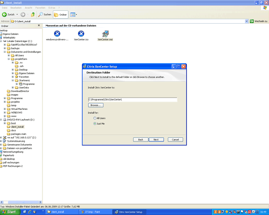Click the install path text field
Image resolution: width=269 pixels, height=215 pixels.
coord(132,100)
